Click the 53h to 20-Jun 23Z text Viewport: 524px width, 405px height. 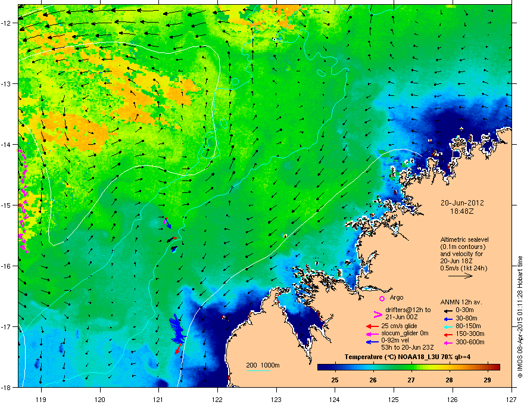(407, 347)
